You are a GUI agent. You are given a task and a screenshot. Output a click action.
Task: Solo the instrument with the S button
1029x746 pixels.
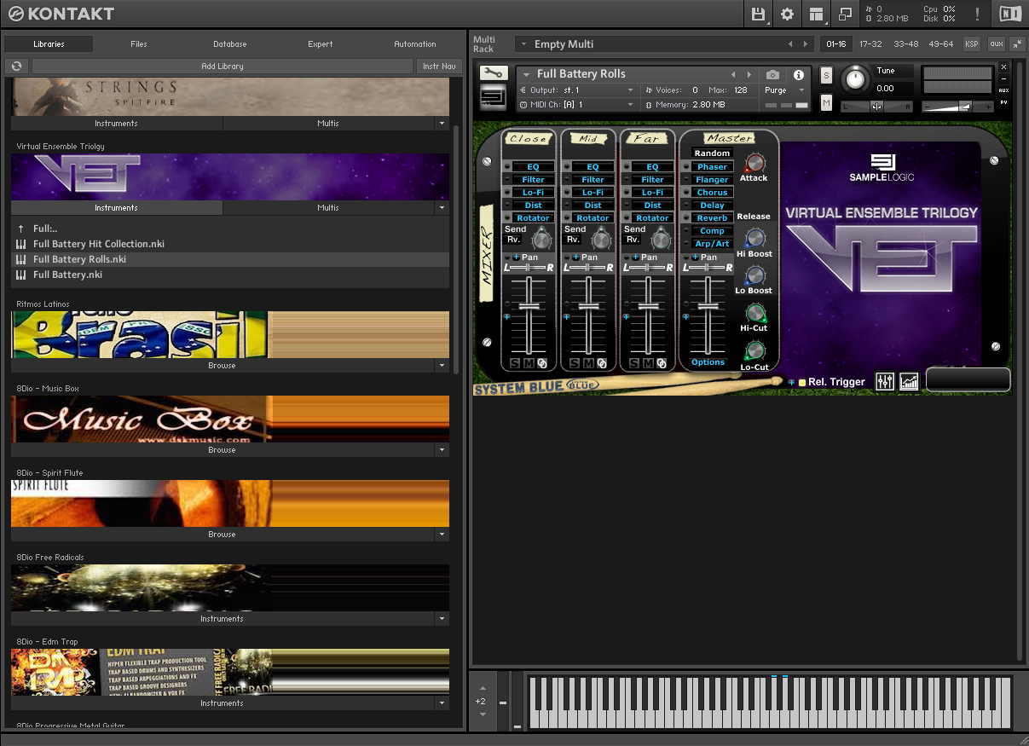pos(826,75)
